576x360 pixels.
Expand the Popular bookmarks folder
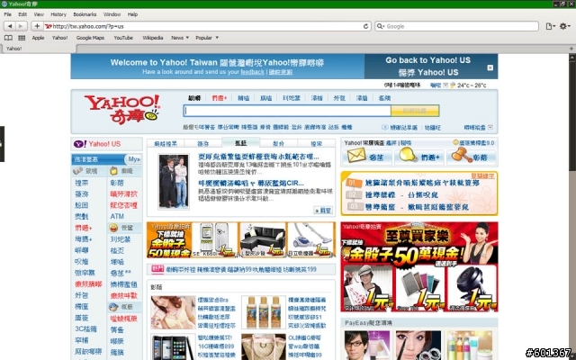coord(207,38)
